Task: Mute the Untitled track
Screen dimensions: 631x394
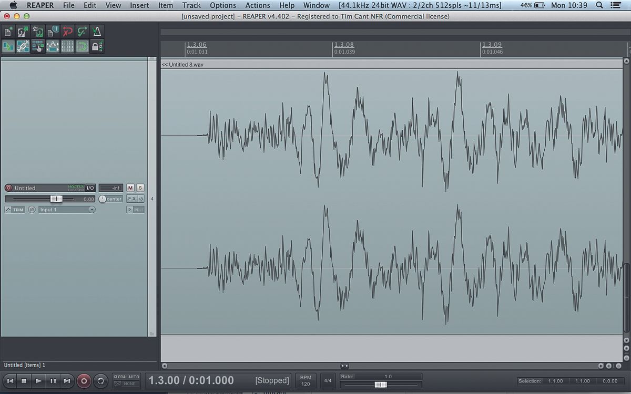Action: [129, 188]
